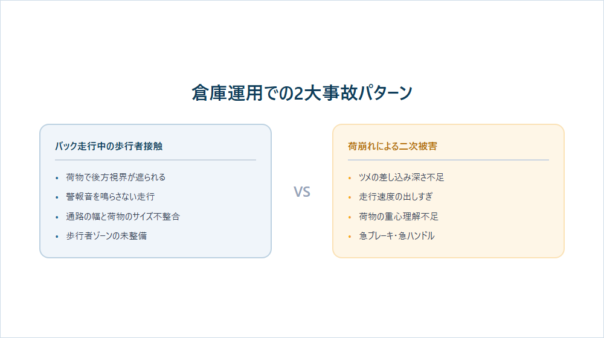Select the slide title 倉庫運用での2大事故パターン

click(x=302, y=93)
